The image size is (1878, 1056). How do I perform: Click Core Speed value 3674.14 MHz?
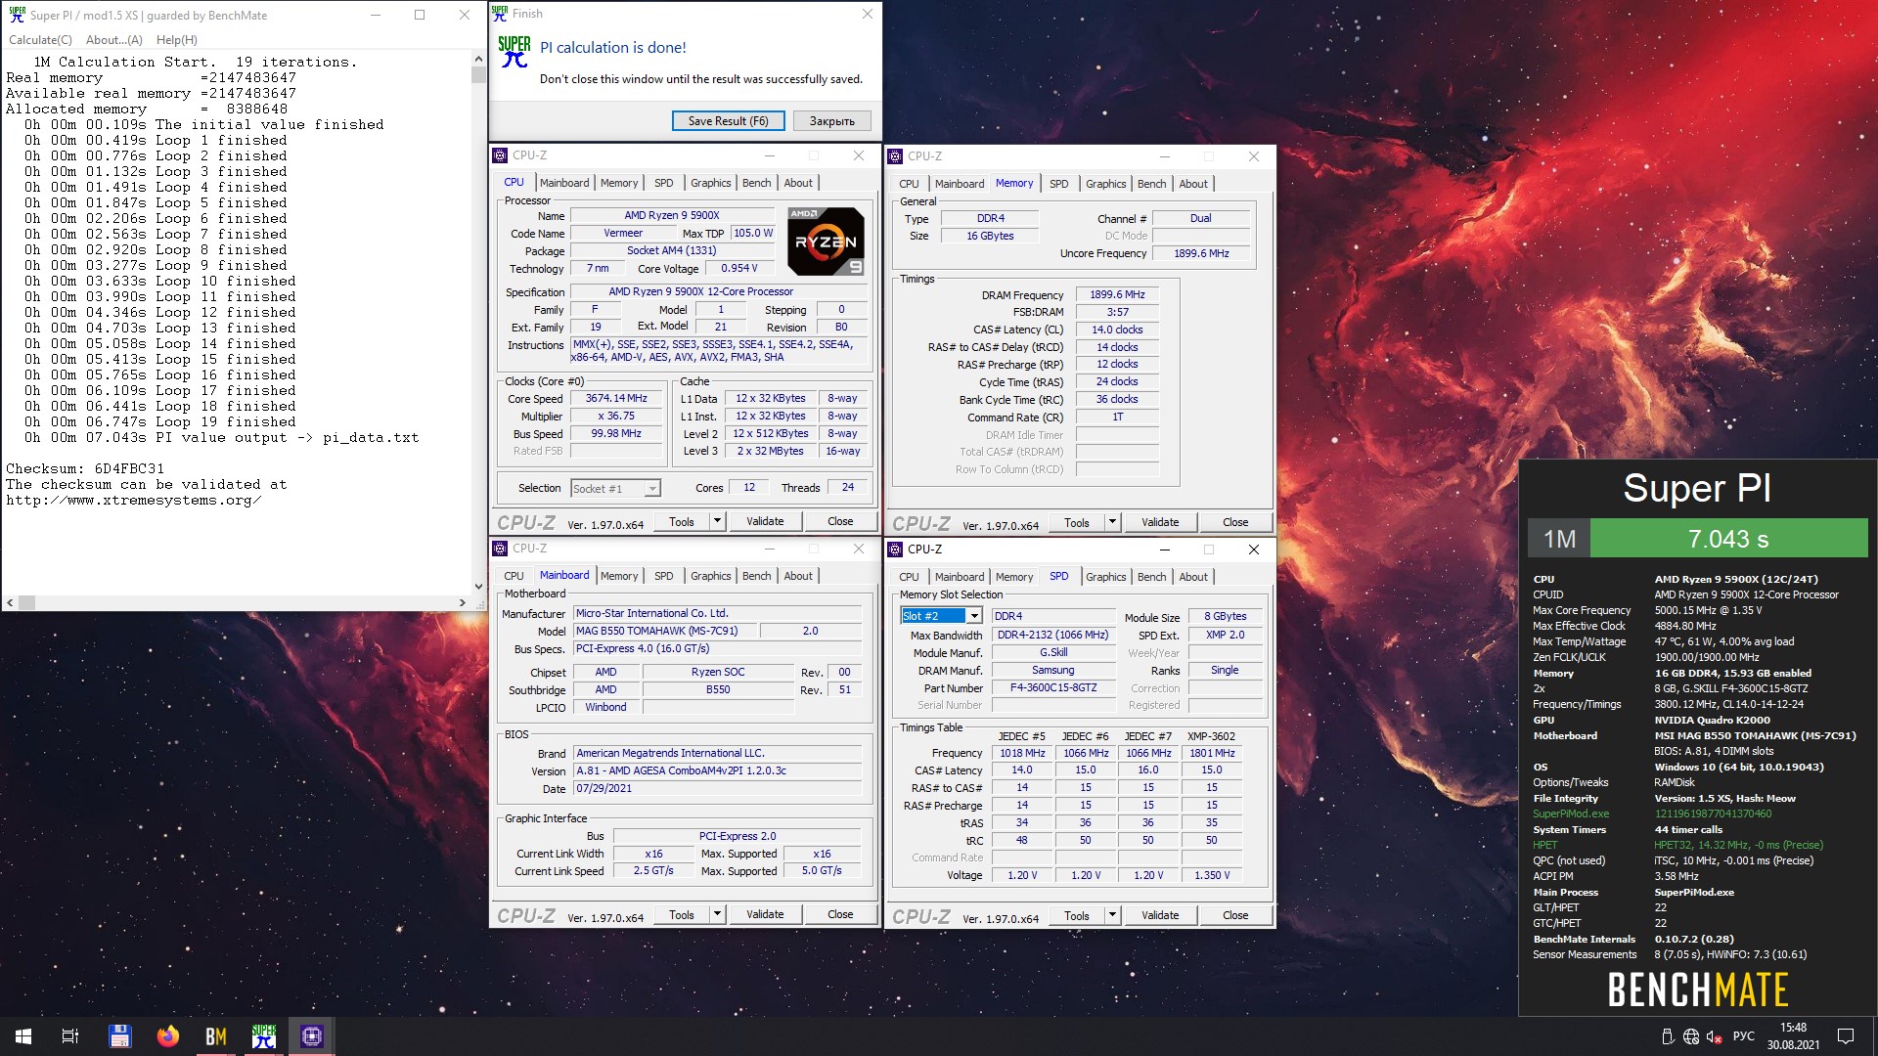(x=616, y=398)
